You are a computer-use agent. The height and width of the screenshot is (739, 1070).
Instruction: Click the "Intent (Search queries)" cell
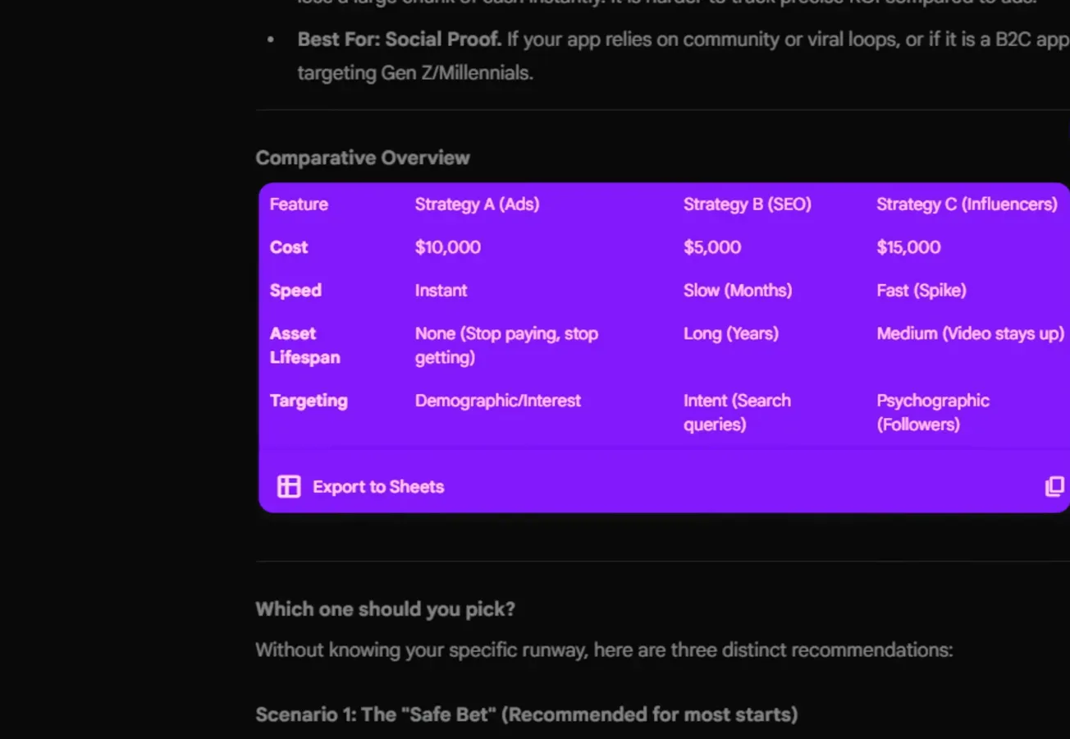737,412
